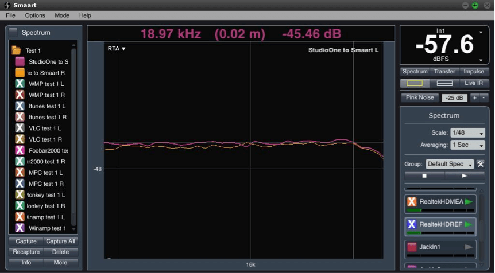Viewport: 495px width, 273px height.
Task: Open the Options menu
Action: 35,15
